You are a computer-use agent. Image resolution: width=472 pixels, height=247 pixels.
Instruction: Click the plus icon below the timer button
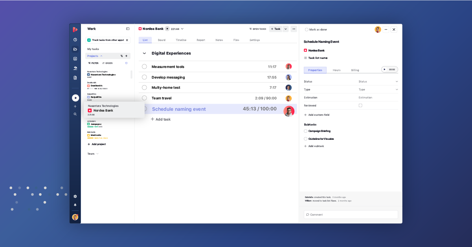(x=75, y=106)
